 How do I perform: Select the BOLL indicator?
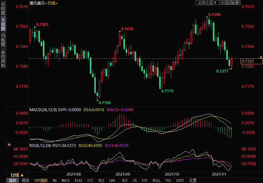[x=156, y=180]
